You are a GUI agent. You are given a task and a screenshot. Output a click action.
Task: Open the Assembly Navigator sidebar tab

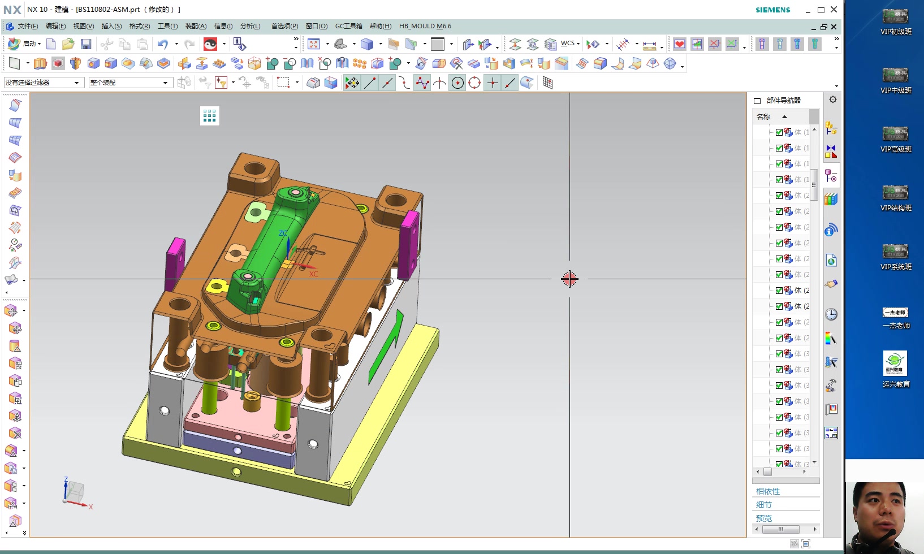tap(831, 129)
